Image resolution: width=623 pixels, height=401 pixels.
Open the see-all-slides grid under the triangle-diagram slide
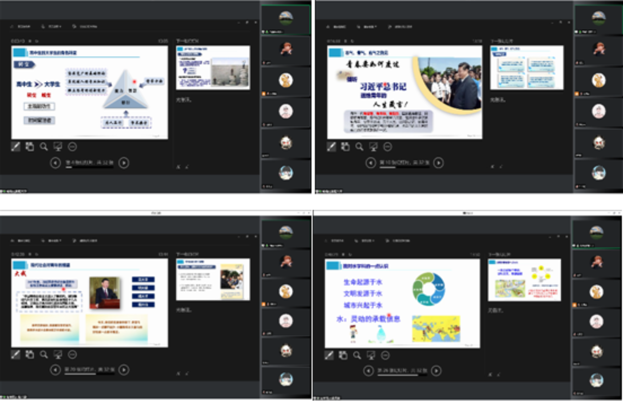pos(30,147)
